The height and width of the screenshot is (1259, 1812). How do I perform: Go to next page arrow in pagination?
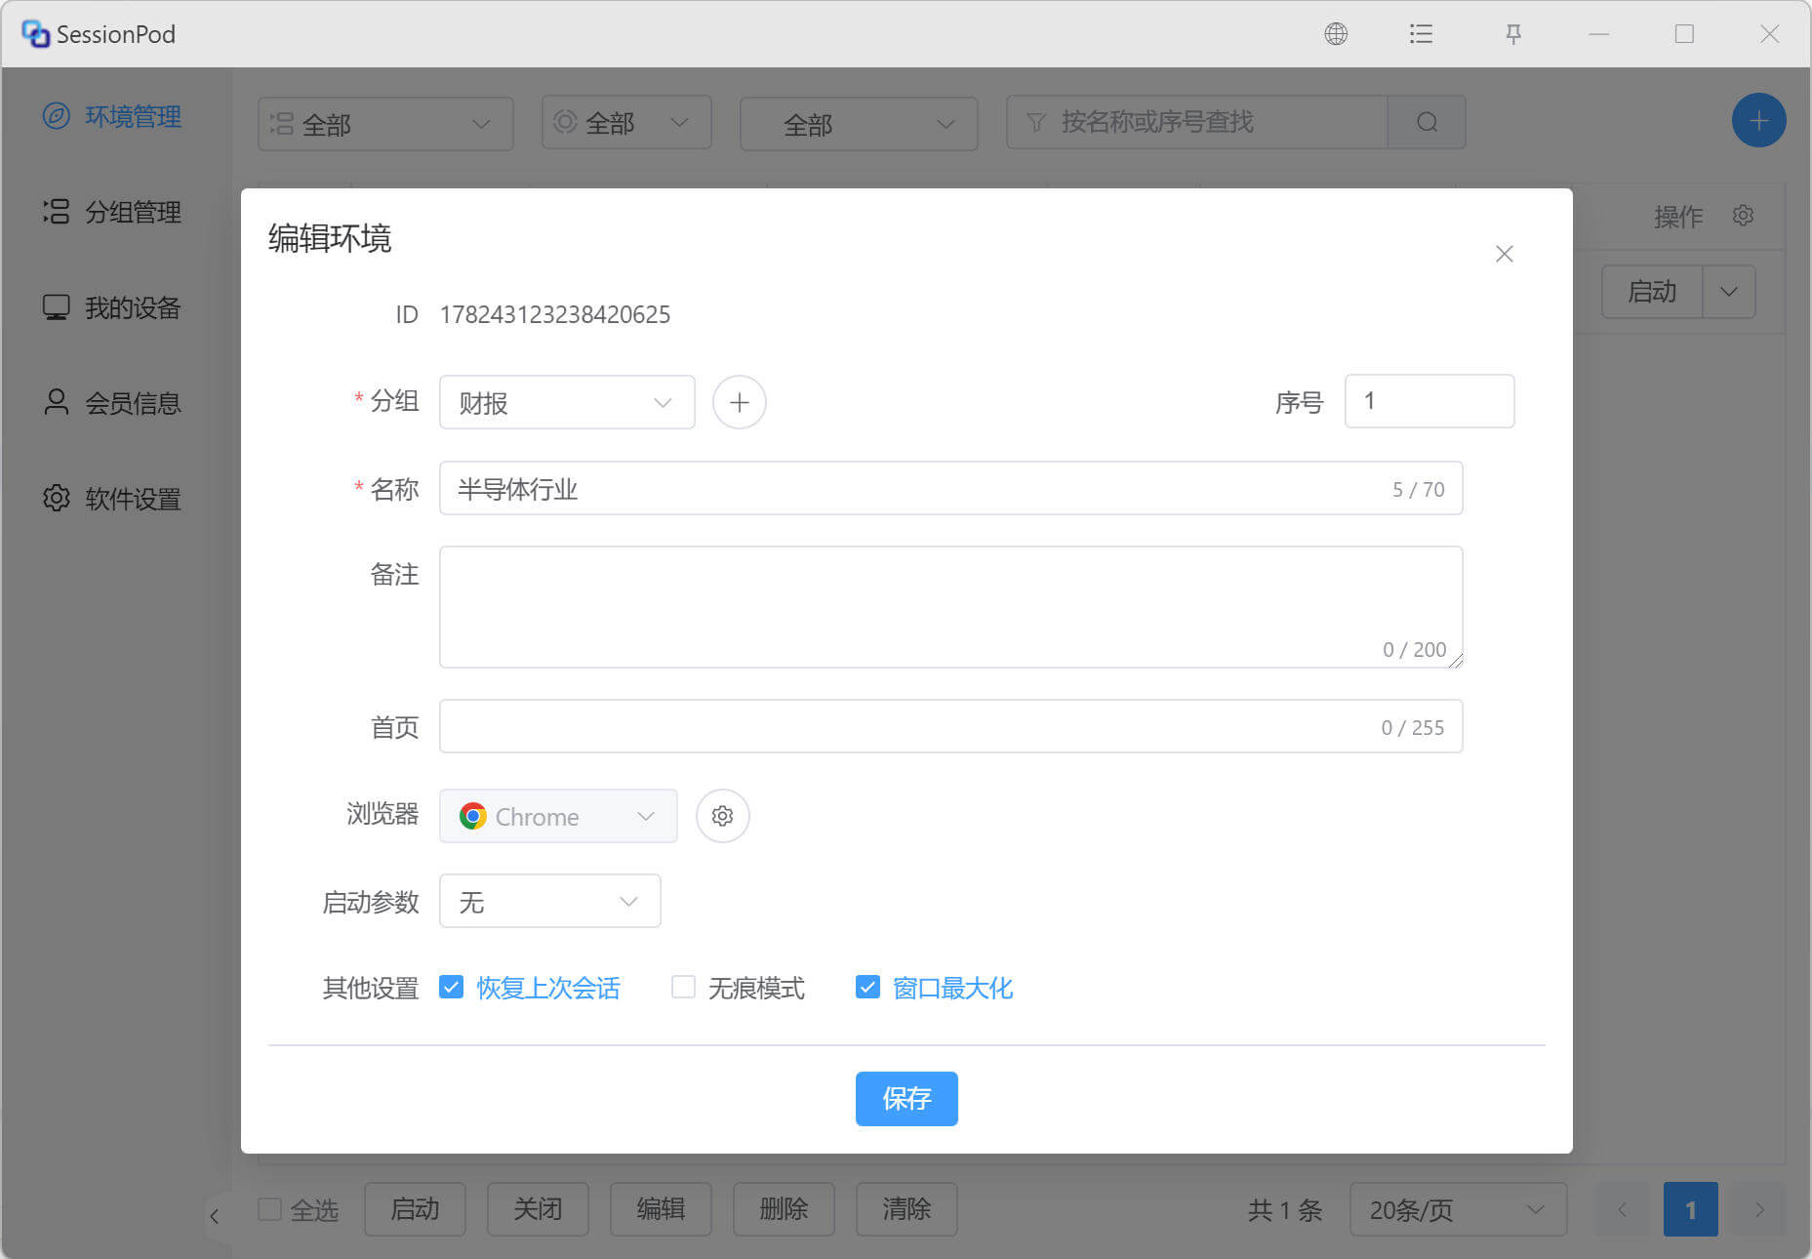(x=1759, y=1210)
